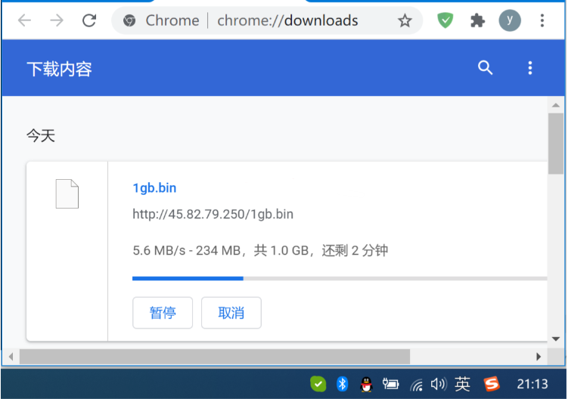Pause the download with 暂停 button
Screen dimensions: 568x399
coord(163,313)
